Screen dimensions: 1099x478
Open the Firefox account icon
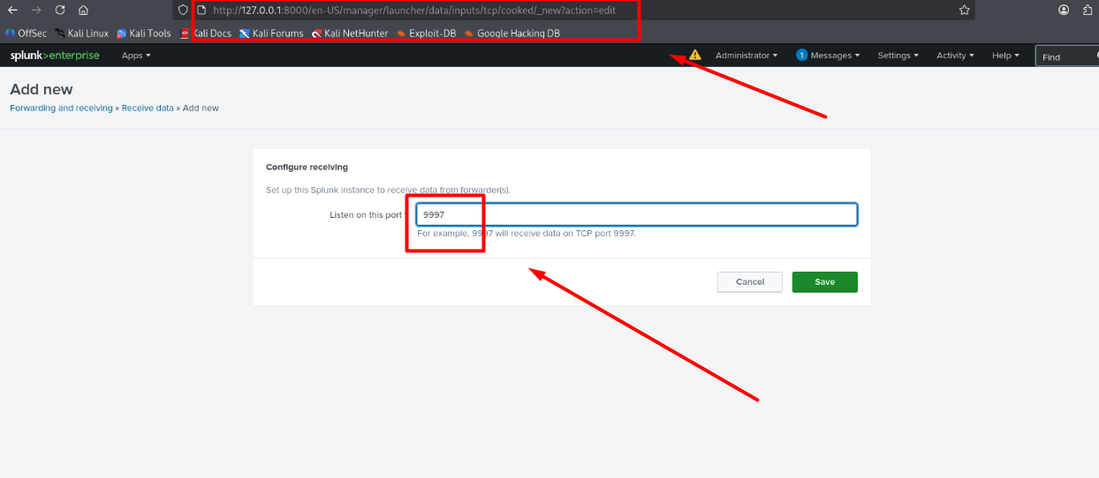1064,10
